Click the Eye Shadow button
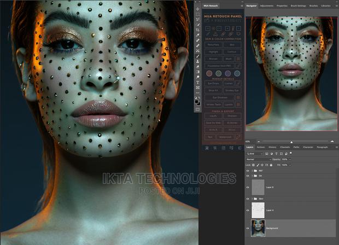Screen dimensions: 339x245 click(220, 97)
